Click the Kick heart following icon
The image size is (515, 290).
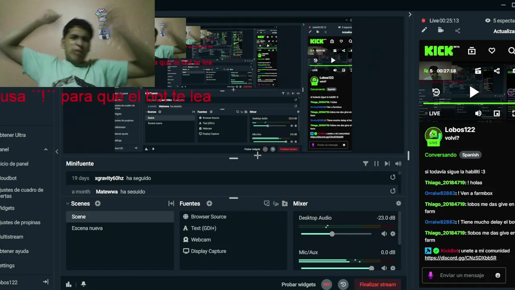pyautogui.click(x=492, y=51)
